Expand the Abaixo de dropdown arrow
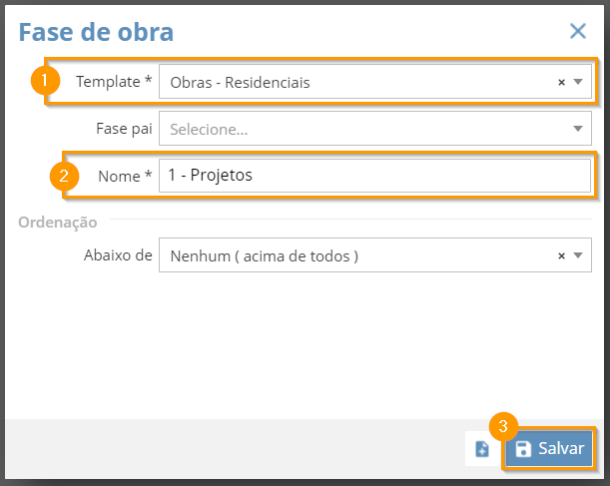Viewport: 610px width, 486px height. pos(578,255)
